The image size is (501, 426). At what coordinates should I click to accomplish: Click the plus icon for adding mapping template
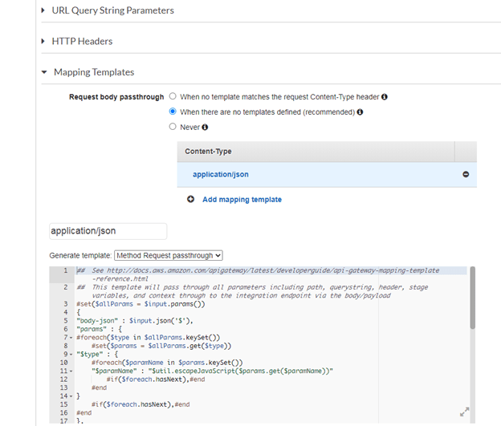coord(191,199)
